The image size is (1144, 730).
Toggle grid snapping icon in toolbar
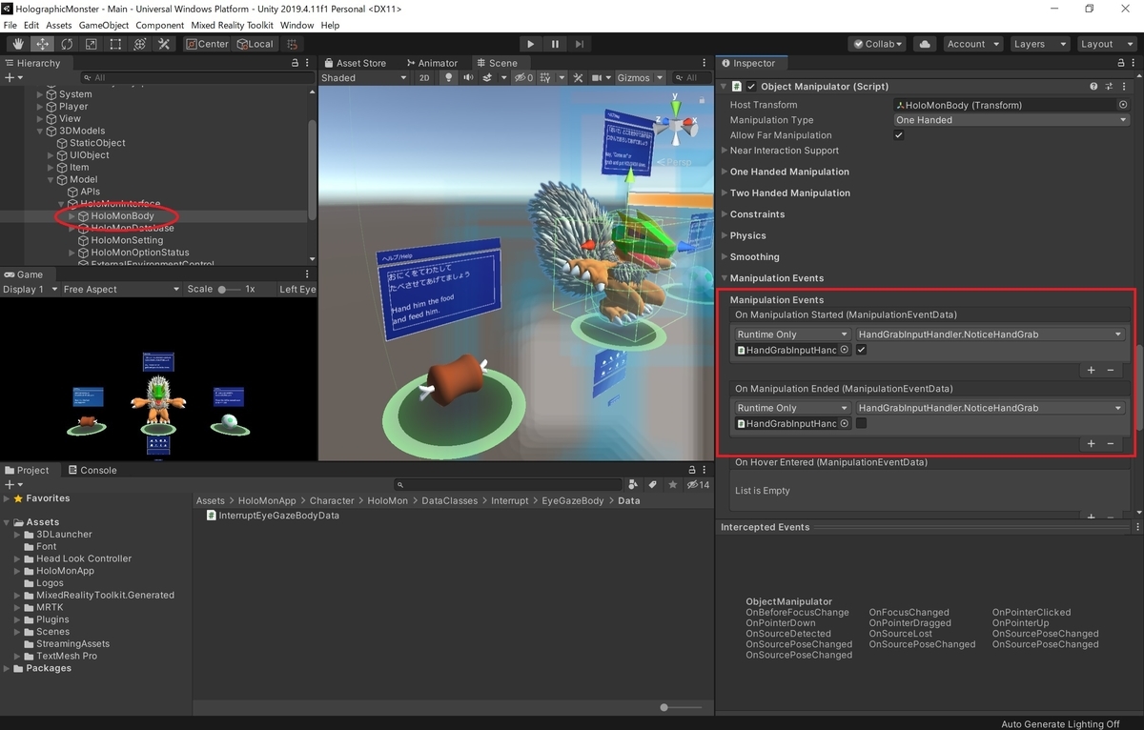click(x=292, y=44)
